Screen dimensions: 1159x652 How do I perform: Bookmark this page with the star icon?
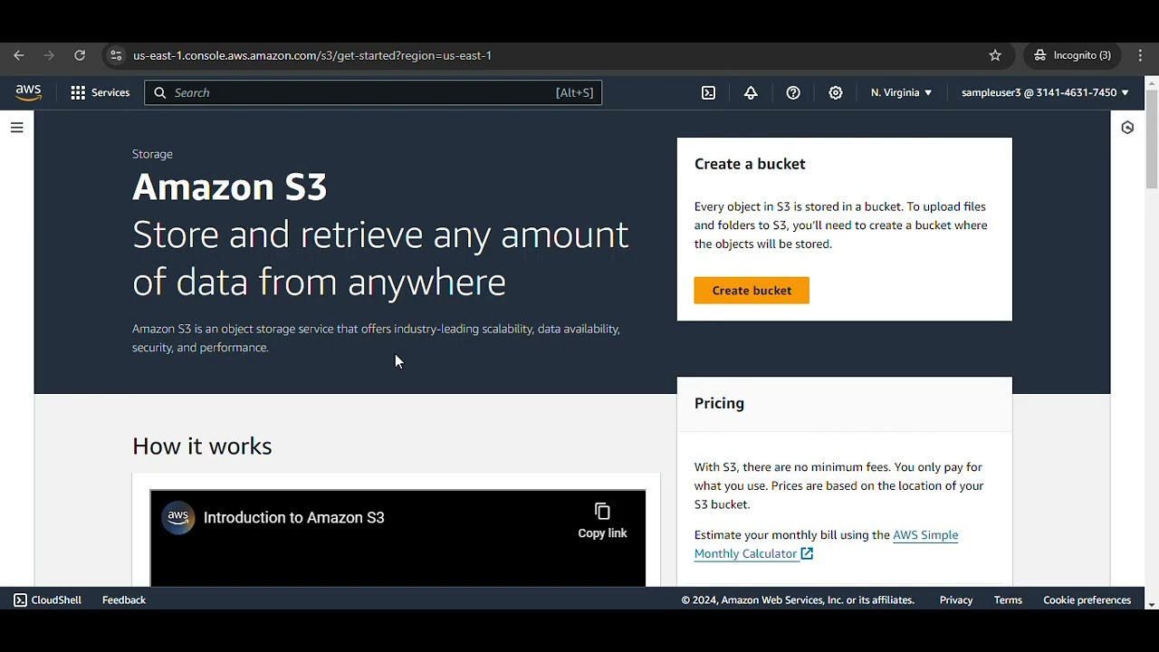tap(995, 55)
